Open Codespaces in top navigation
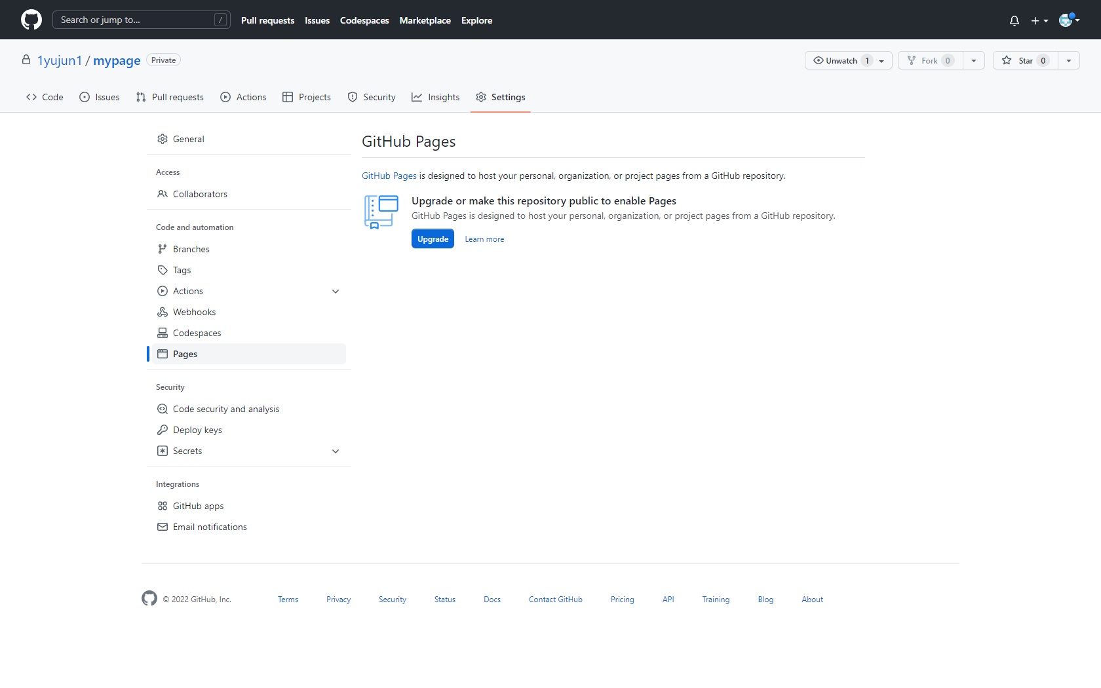Image resolution: width=1101 pixels, height=688 pixels. pos(364,20)
